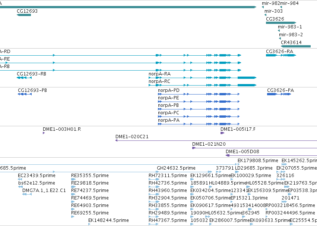Select the bs62e12.5prime EST label
The image size is (317, 226).
coord(37,183)
